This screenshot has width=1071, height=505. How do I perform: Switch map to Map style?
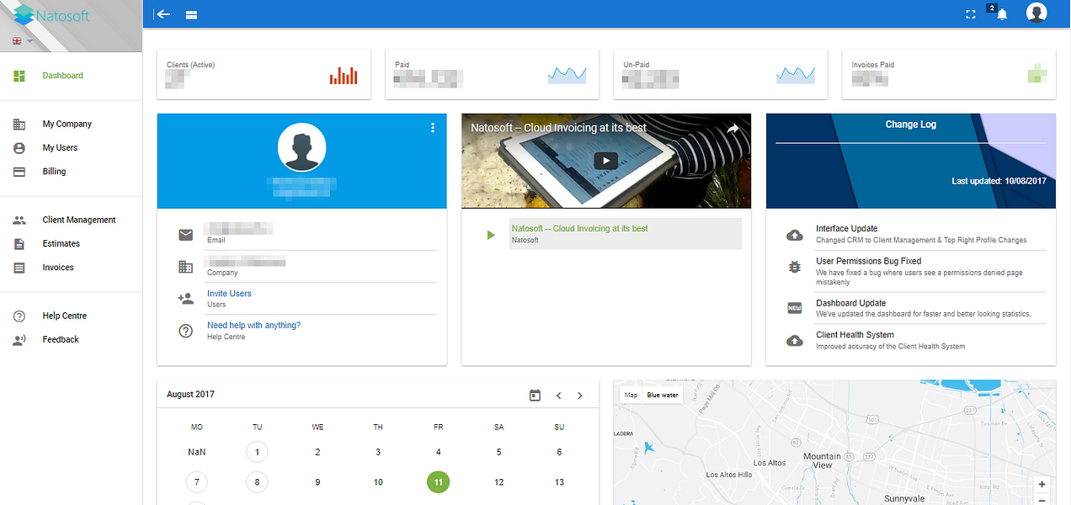(631, 395)
